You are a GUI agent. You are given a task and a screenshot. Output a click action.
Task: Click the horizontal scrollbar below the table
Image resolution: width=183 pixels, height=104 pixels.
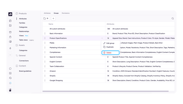[105, 91]
